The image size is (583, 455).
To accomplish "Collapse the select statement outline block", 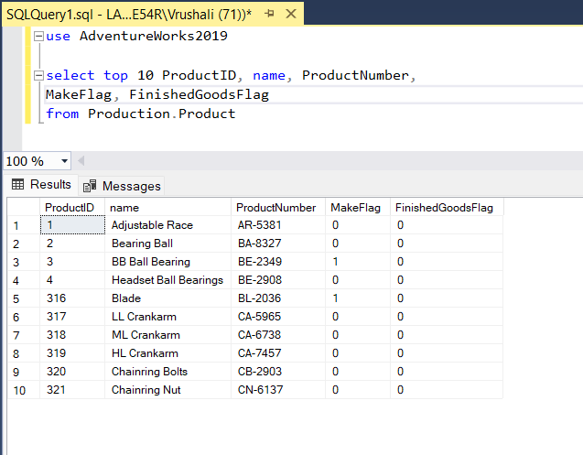I will tap(38, 76).
